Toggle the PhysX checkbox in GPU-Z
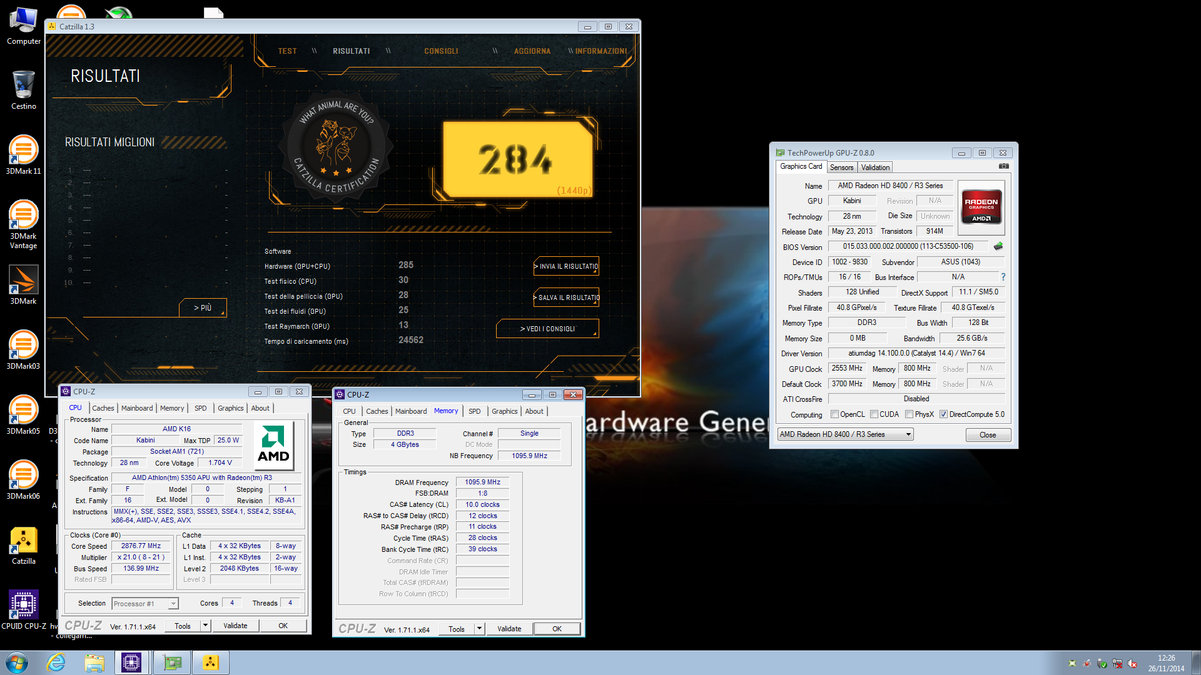The height and width of the screenshot is (675, 1201). click(x=909, y=414)
